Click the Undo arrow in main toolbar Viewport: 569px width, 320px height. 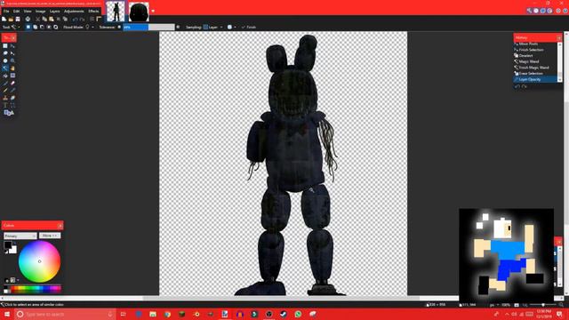75,20
